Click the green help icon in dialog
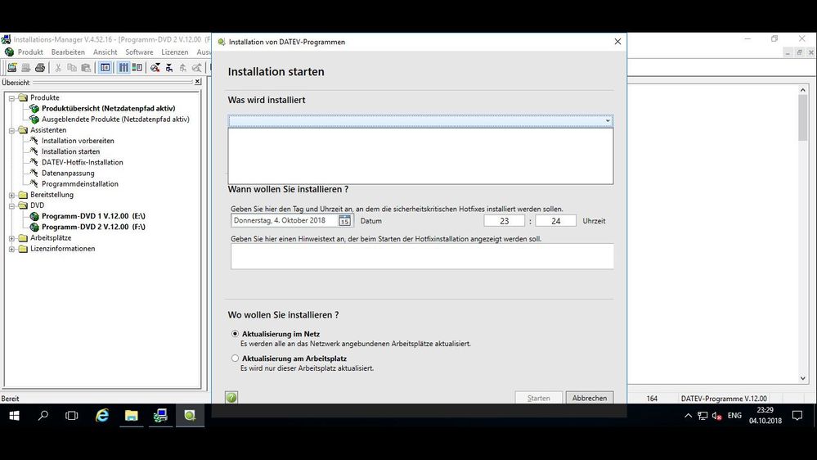Viewport: 817px width, 460px height. click(x=231, y=398)
